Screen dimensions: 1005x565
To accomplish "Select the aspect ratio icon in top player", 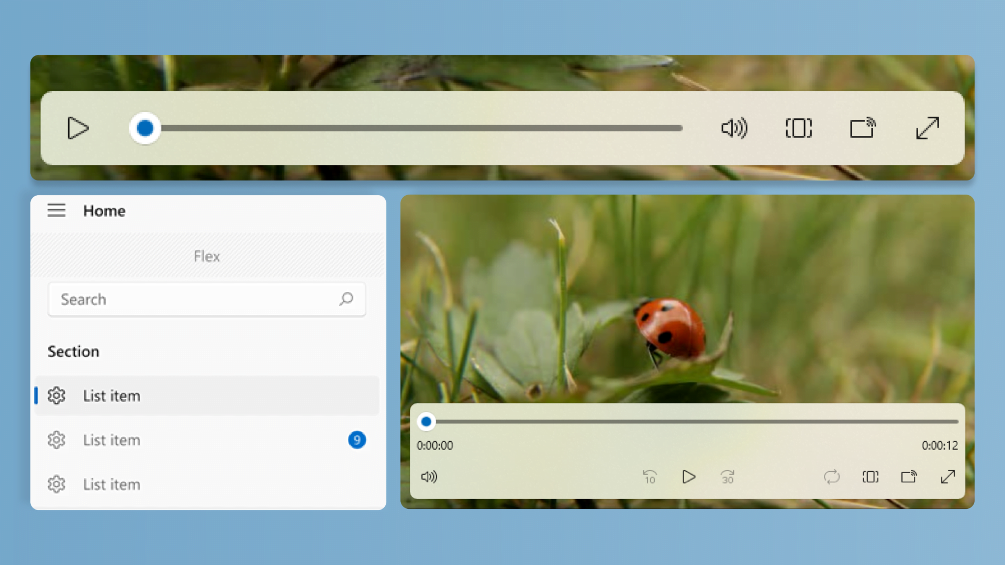I will [x=798, y=128].
